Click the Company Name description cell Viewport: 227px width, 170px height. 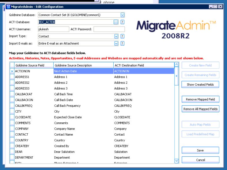click(x=83, y=129)
